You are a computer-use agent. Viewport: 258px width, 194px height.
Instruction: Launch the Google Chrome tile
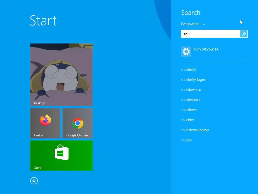tap(78, 123)
